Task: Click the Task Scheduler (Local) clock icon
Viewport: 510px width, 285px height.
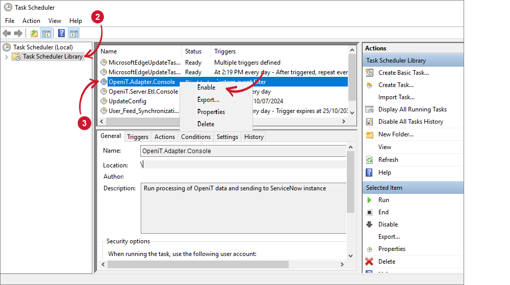Action: point(7,47)
